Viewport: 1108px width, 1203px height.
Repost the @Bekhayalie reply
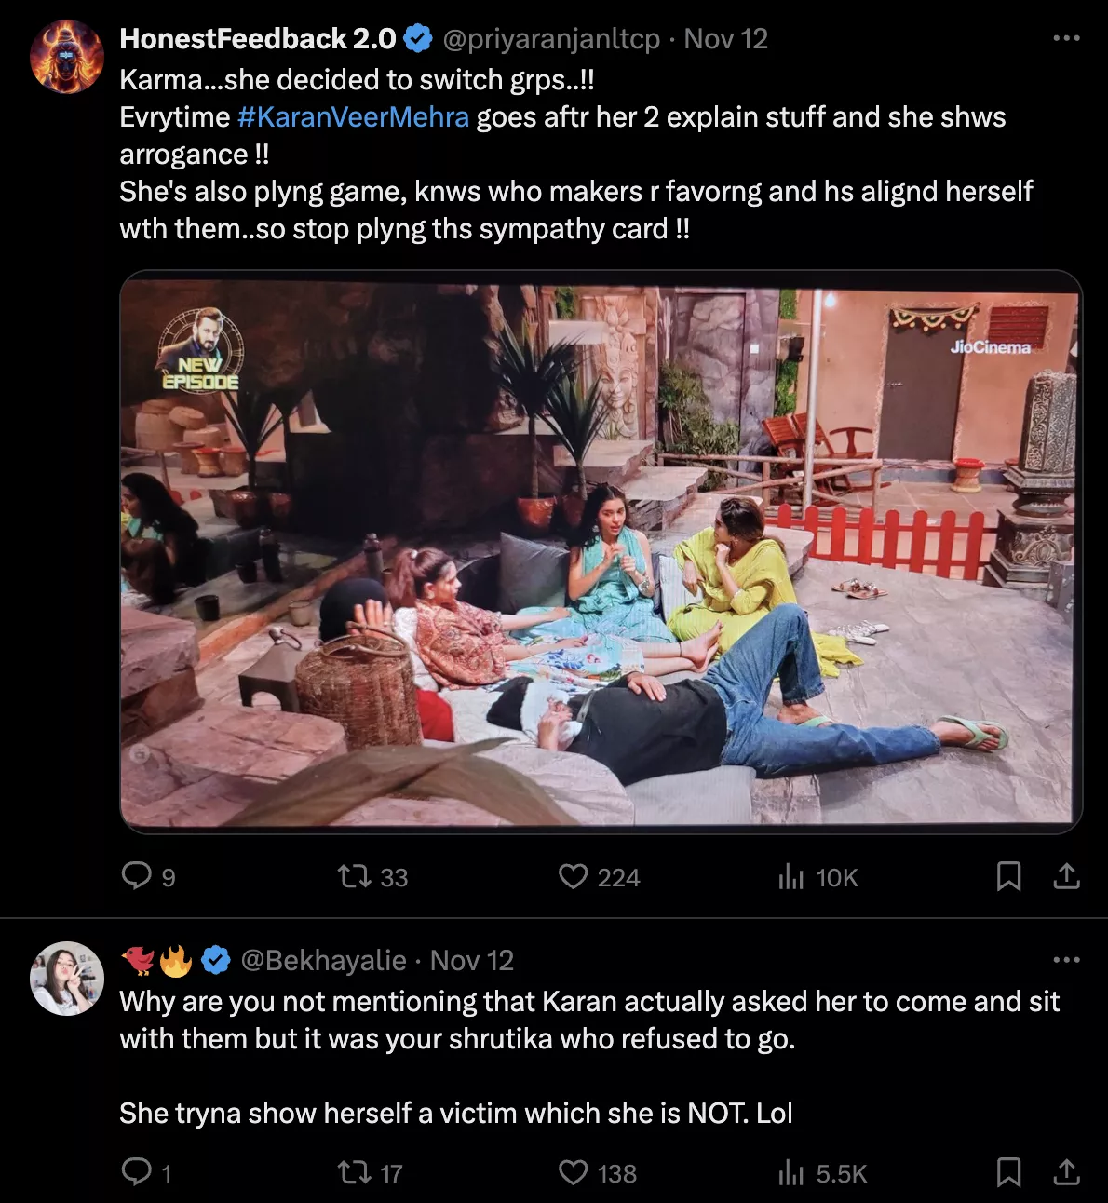coord(354,1172)
